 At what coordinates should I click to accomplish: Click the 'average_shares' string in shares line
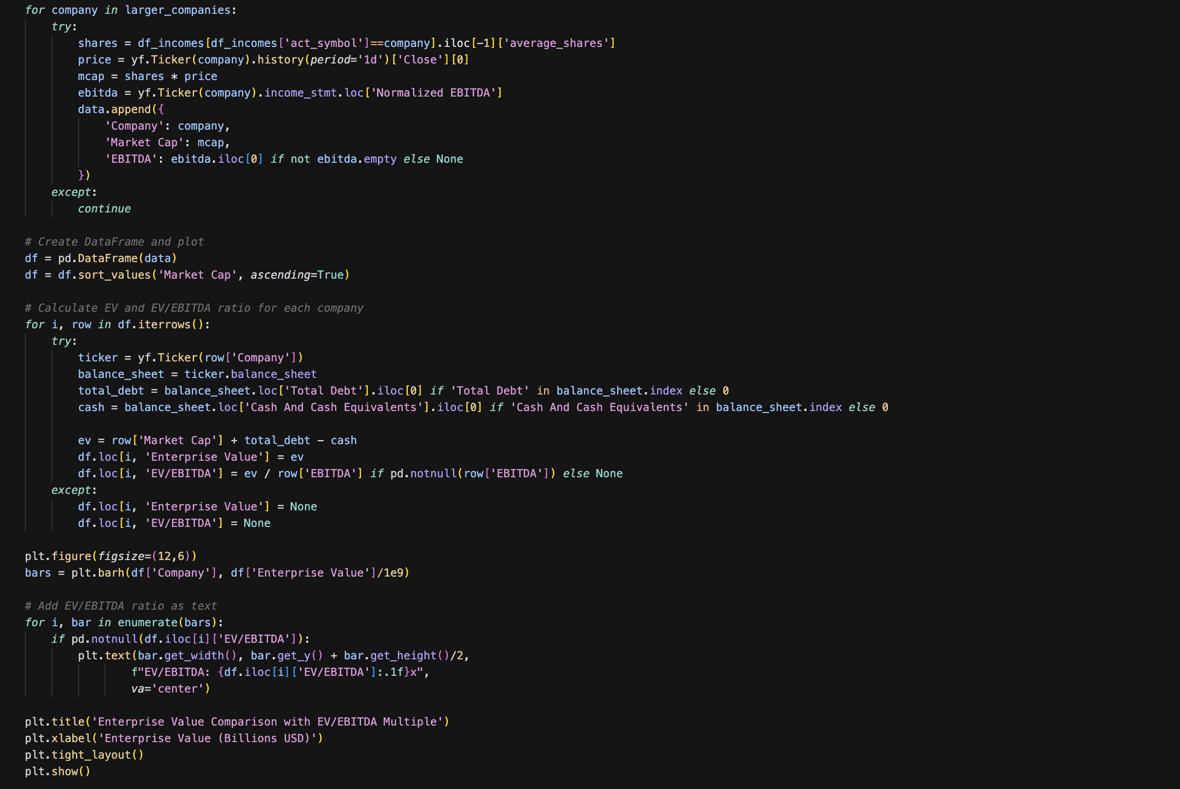click(x=556, y=43)
